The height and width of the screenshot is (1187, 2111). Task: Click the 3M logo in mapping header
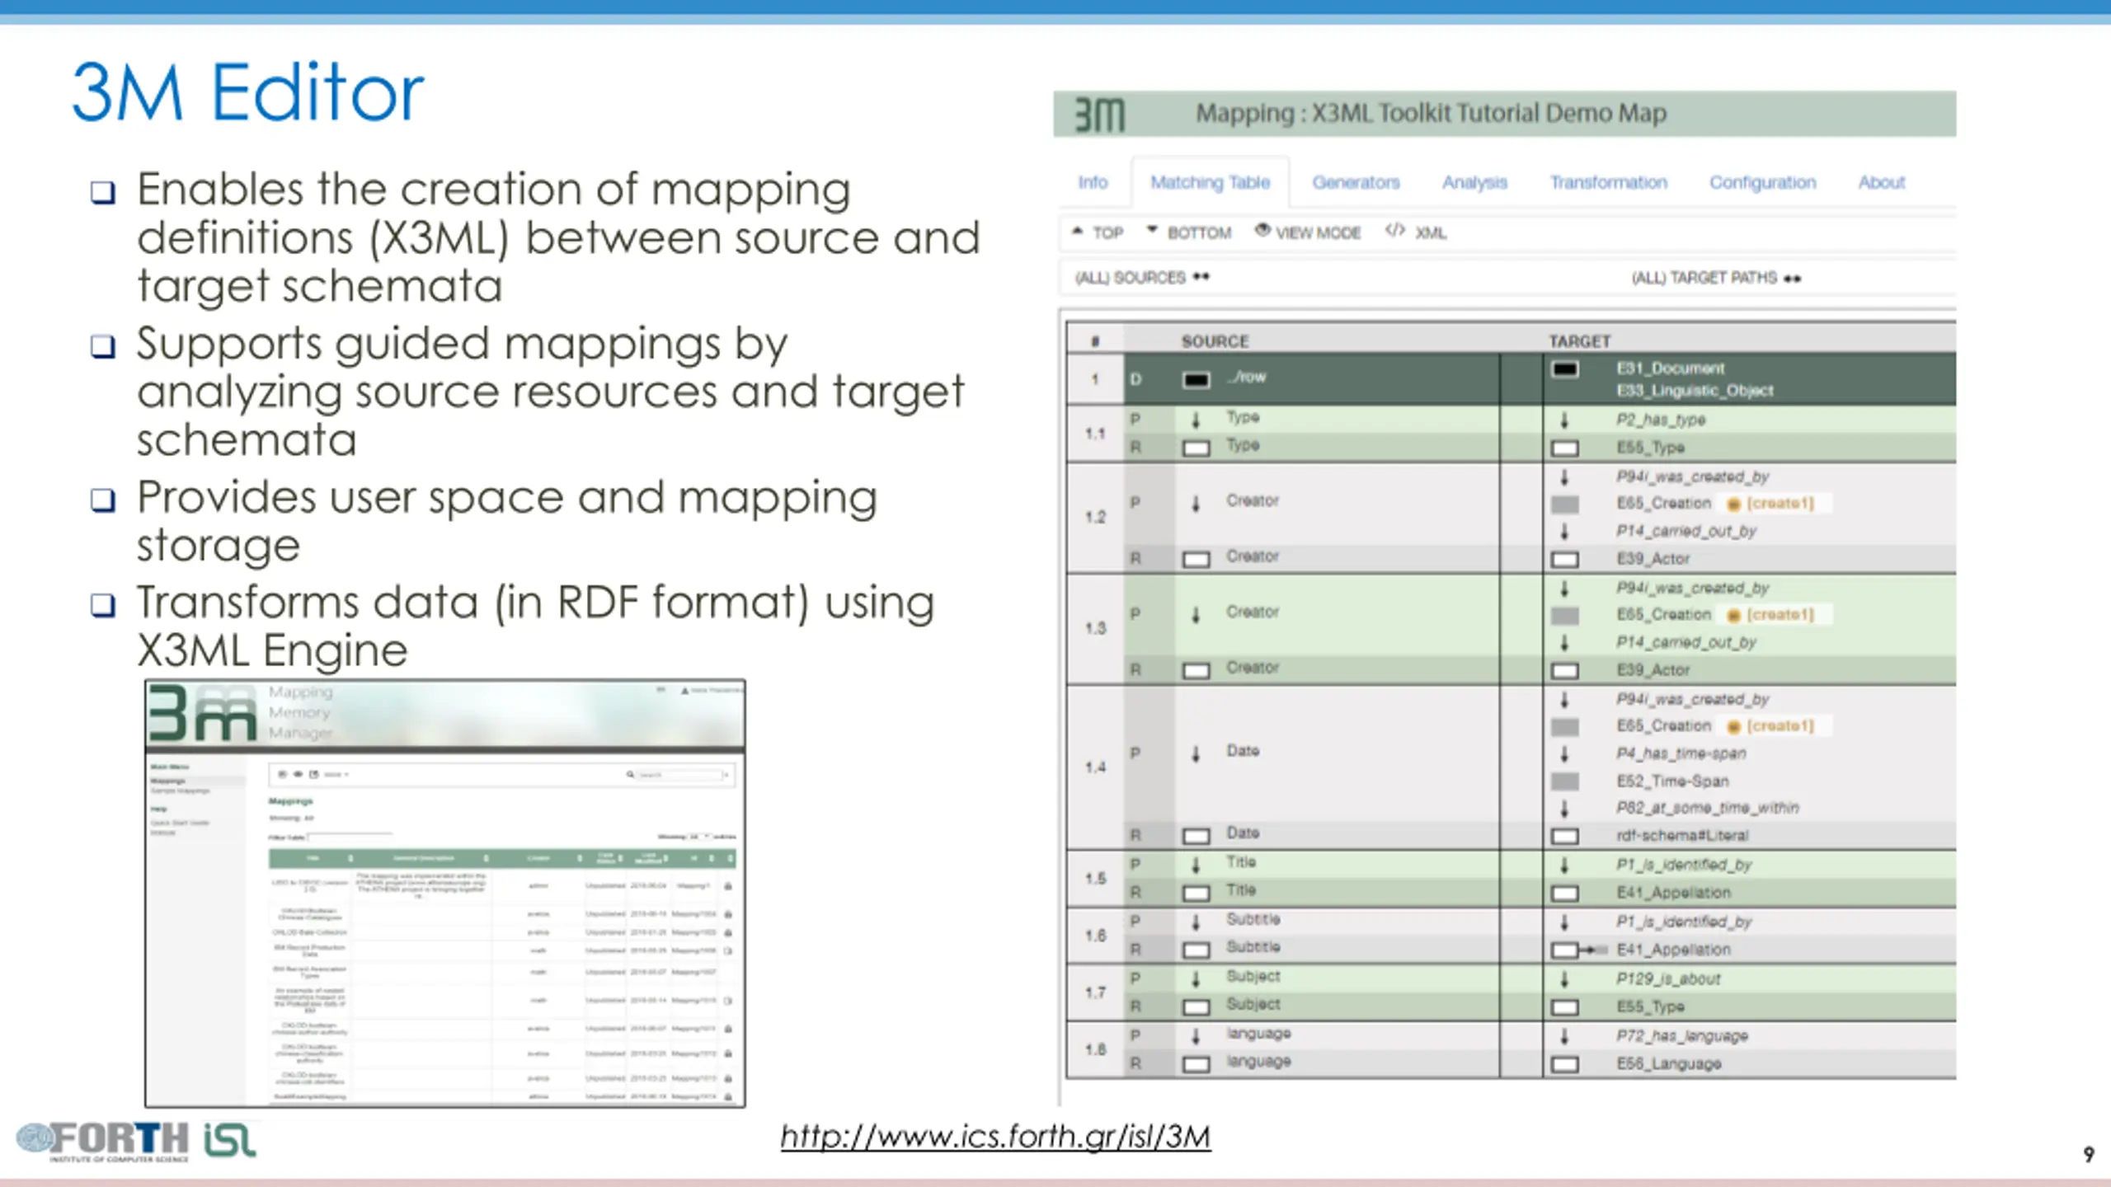1099,115
